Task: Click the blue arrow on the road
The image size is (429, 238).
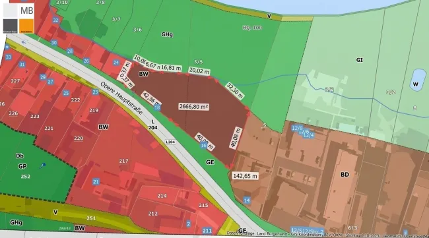Action: 24,42
